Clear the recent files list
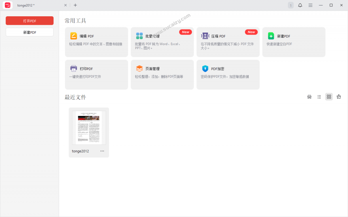The height and width of the screenshot is (217, 348). click(x=339, y=97)
